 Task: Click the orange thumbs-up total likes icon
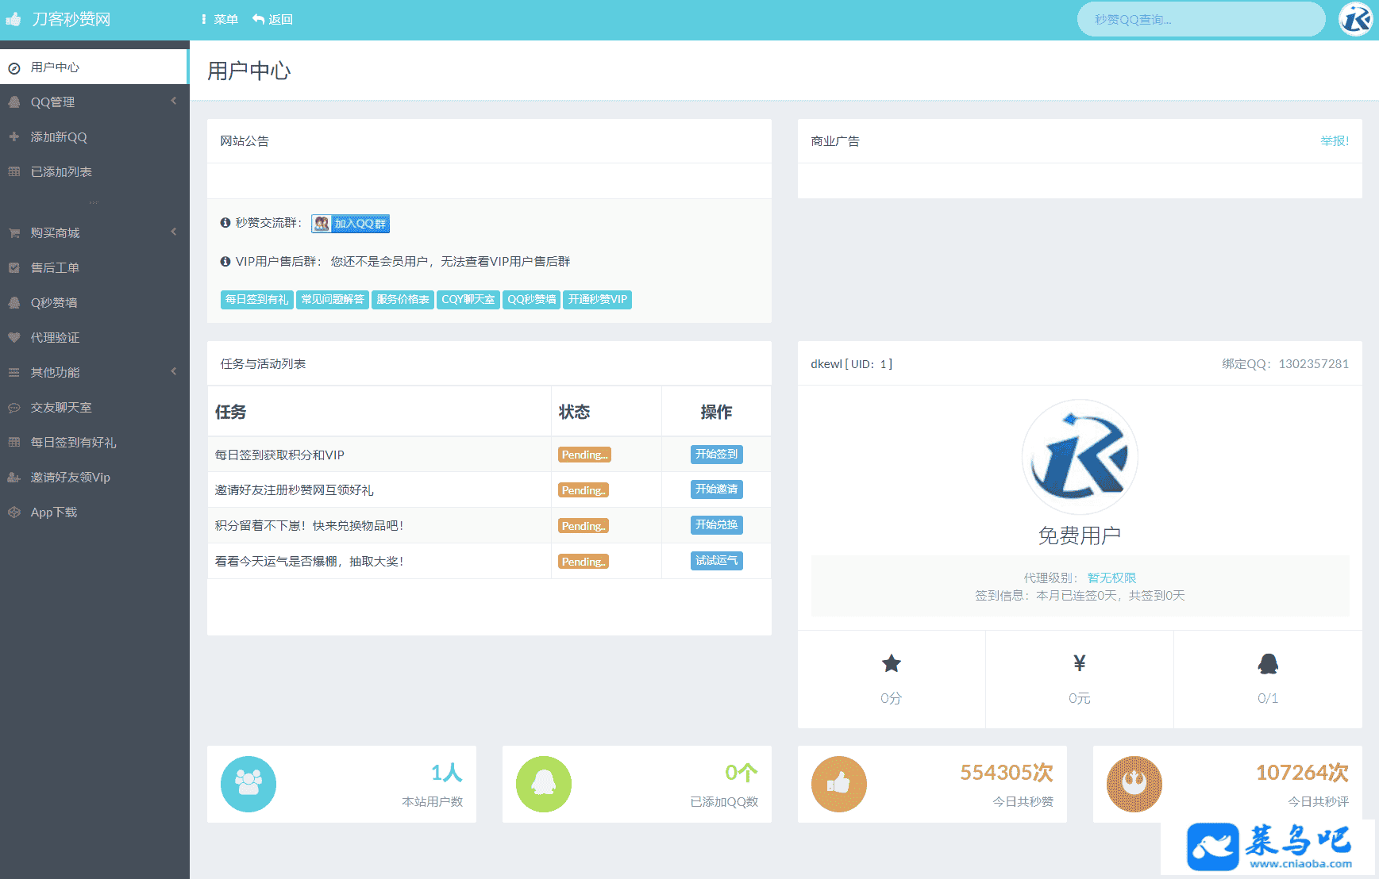click(x=838, y=784)
